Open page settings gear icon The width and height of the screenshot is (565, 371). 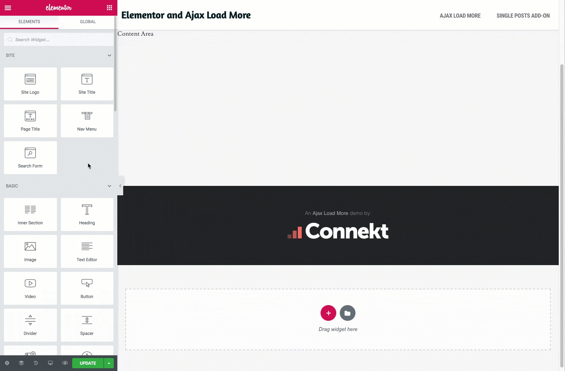coord(7,363)
